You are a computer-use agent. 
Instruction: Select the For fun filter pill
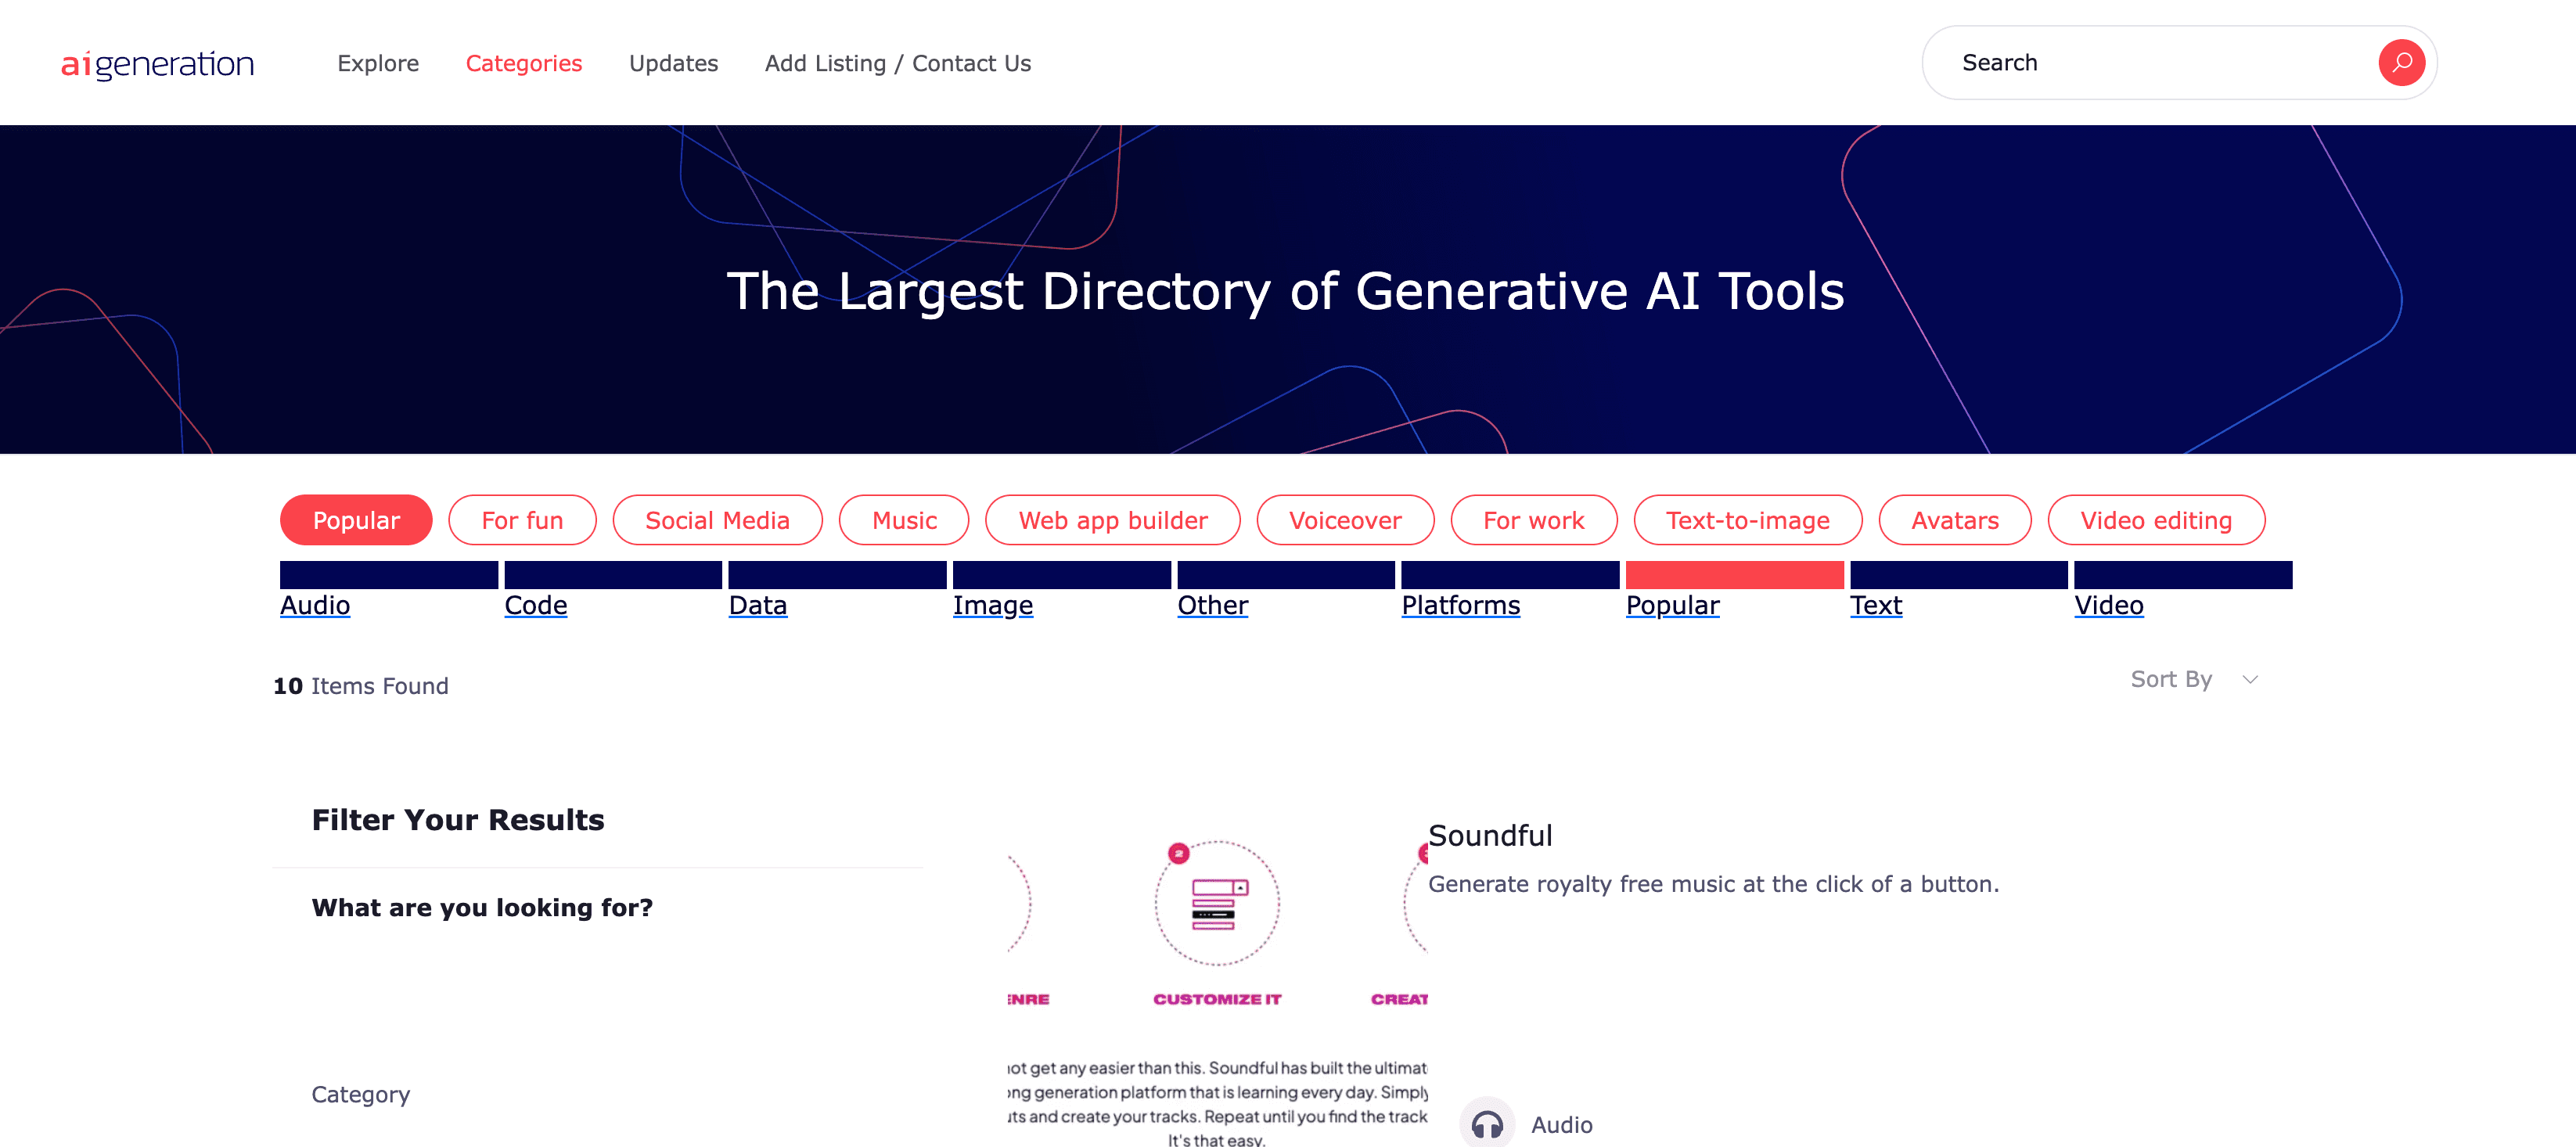pos(522,520)
